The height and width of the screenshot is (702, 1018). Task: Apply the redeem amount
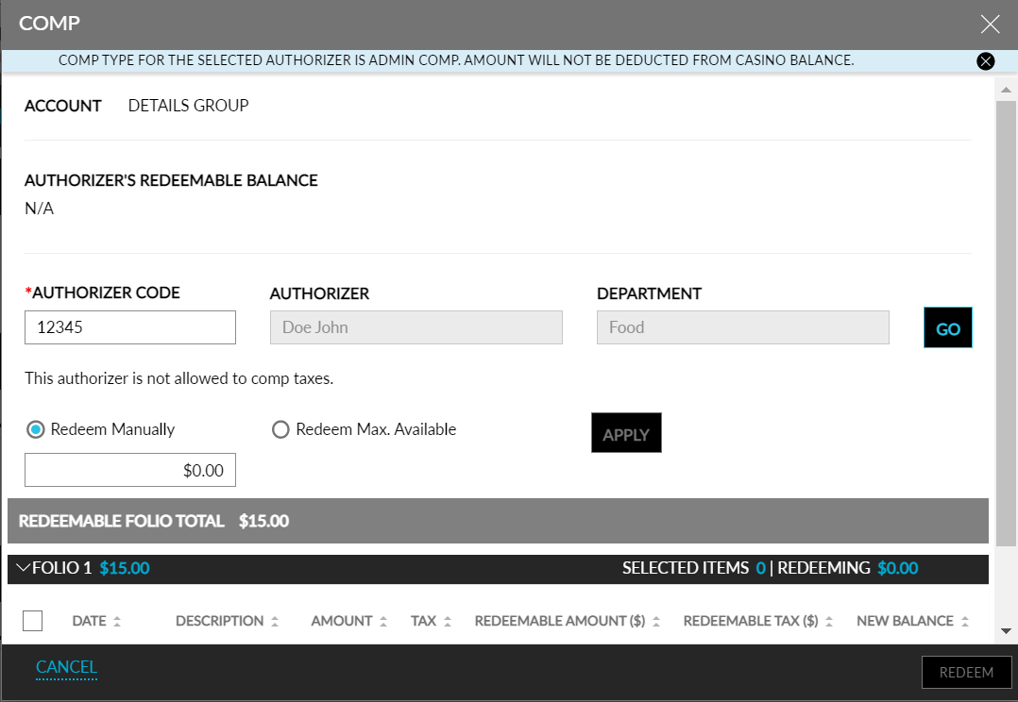(626, 432)
